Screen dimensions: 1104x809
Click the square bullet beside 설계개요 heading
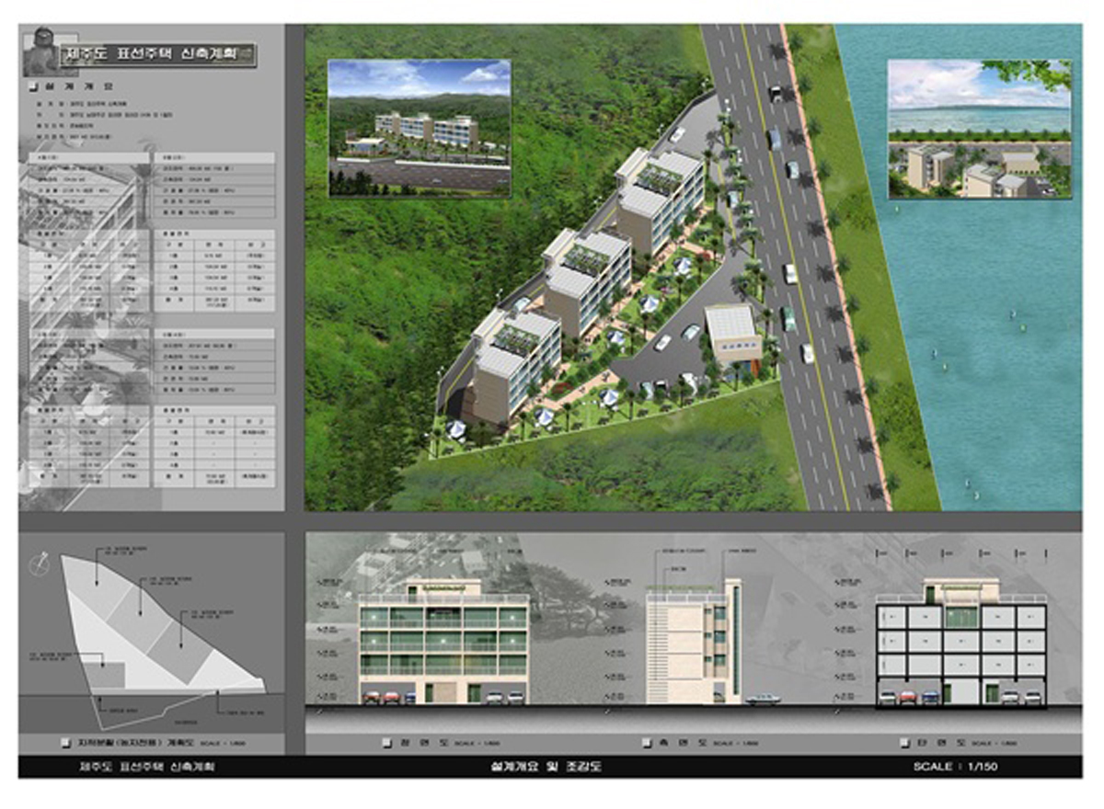click(35, 86)
